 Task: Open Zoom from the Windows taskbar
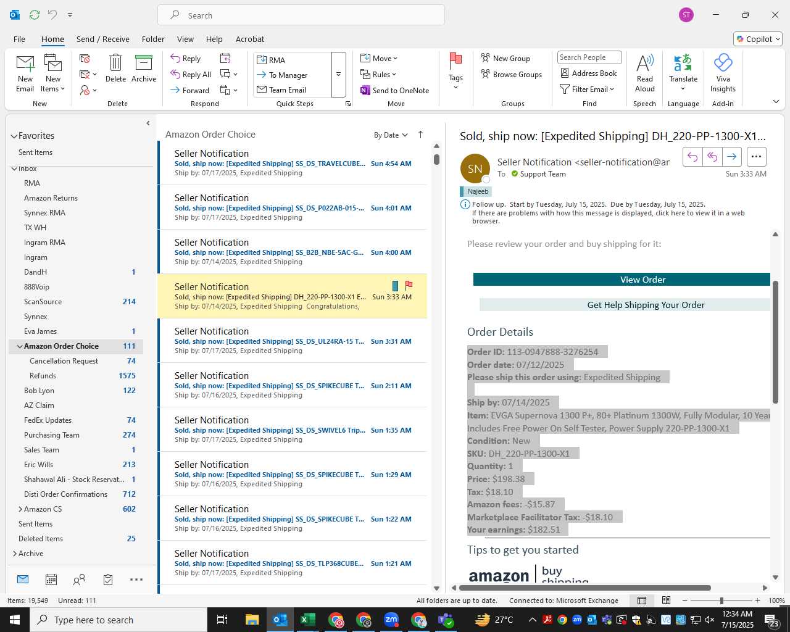point(391,620)
